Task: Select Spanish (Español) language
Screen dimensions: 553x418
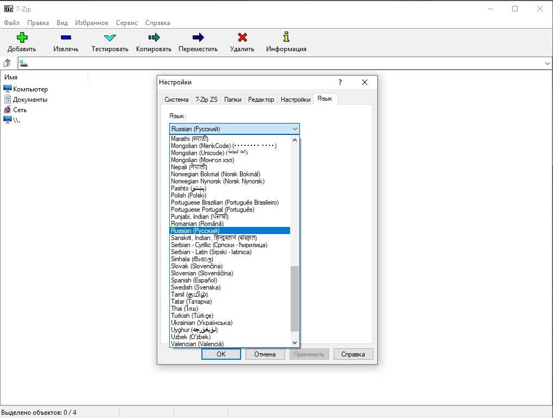Action: (230, 280)
